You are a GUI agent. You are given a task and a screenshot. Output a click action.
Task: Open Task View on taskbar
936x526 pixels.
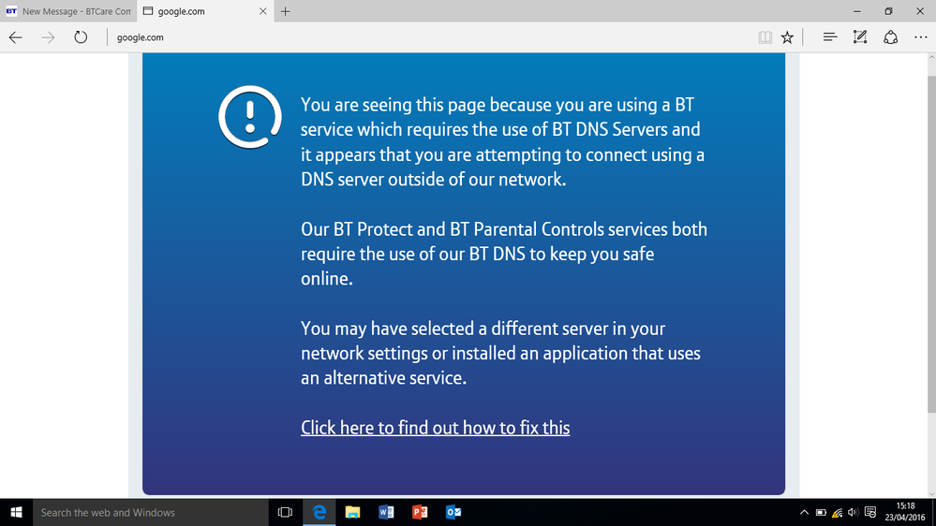tap(286, 512)
